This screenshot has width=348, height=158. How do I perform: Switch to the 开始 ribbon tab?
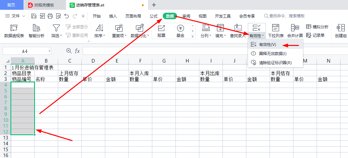click(x=96, y=16)
